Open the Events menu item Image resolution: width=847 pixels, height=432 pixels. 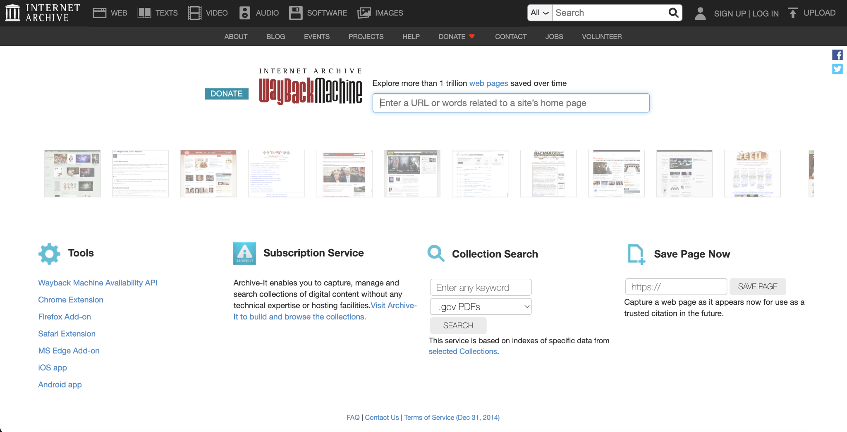click(317, 37)
